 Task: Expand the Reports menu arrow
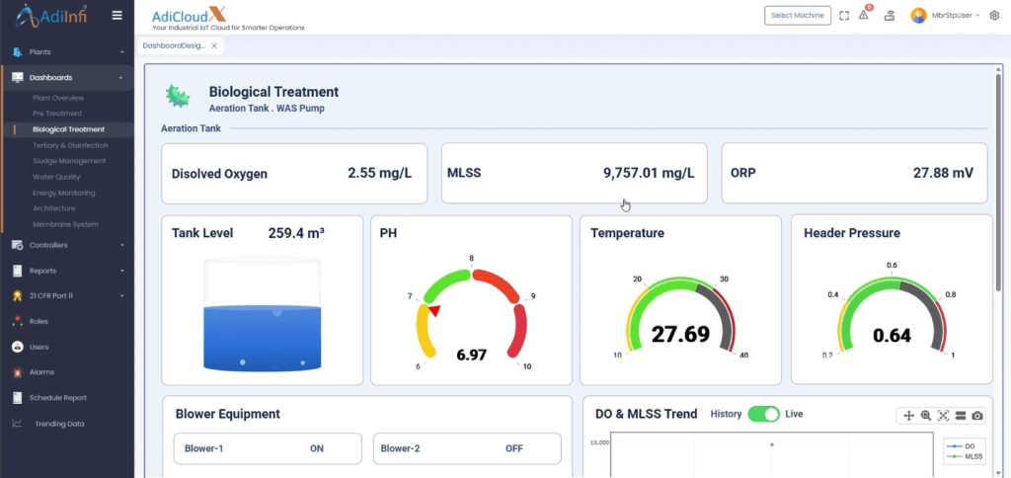pyautogui.click(x=121, y=271)
